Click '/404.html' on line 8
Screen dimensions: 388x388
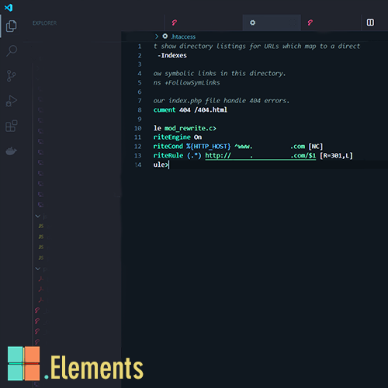(x=210, y=110)
